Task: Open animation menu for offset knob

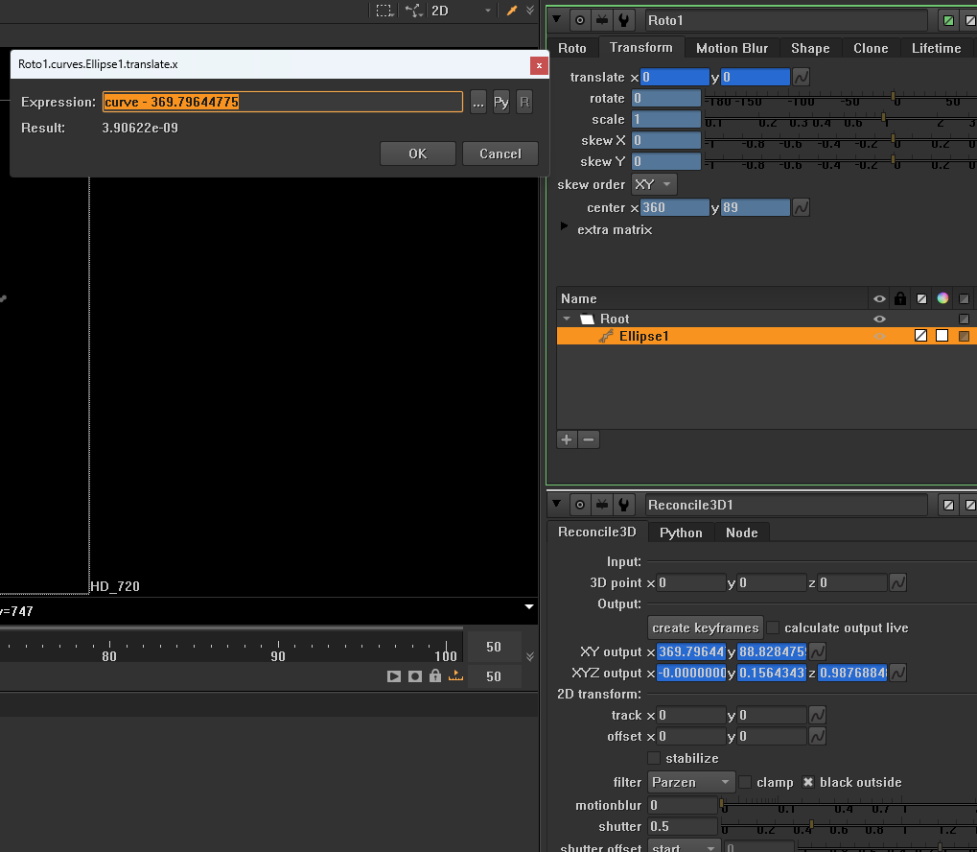Action: point(818,737)
